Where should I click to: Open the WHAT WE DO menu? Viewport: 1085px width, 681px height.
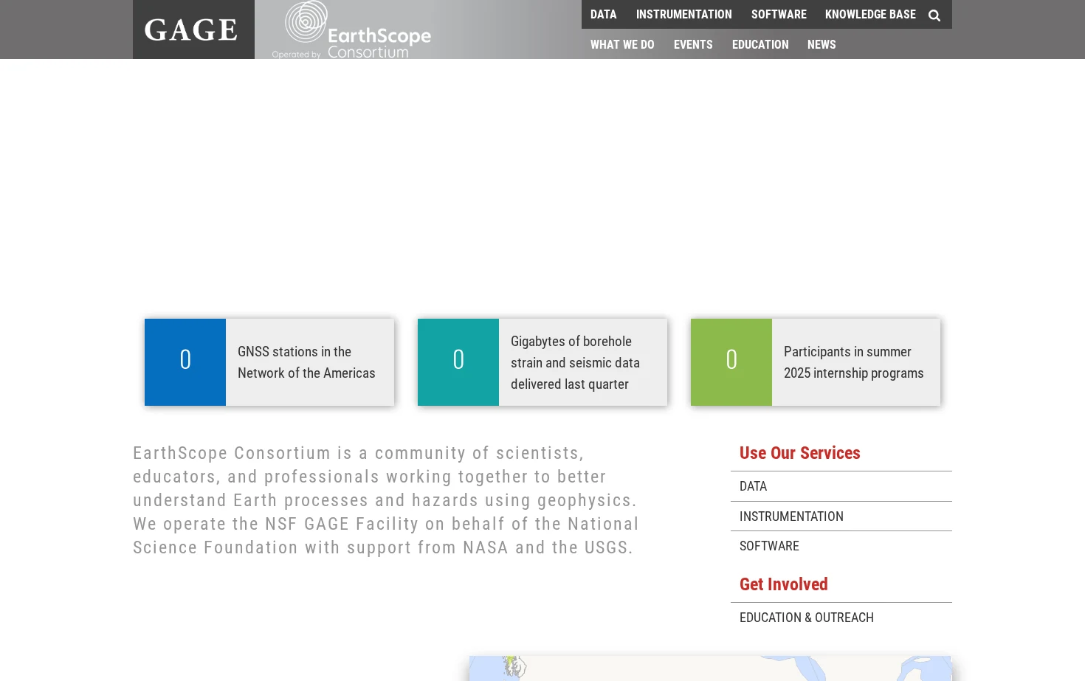click(622, 44)
